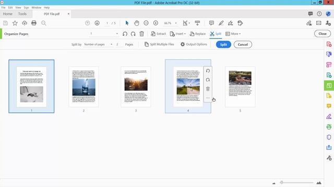Click the Print icon
Screen dimensions: 334x187
coord(34,23)
